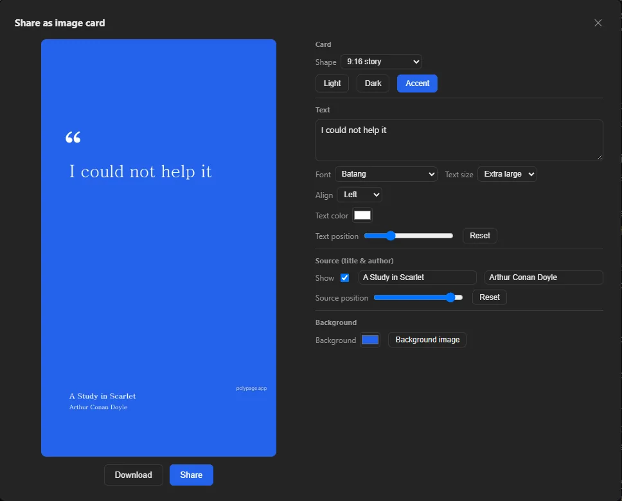Open the white Text color swatch
This screenshot has height=501, width=622.
click(362, 215)
